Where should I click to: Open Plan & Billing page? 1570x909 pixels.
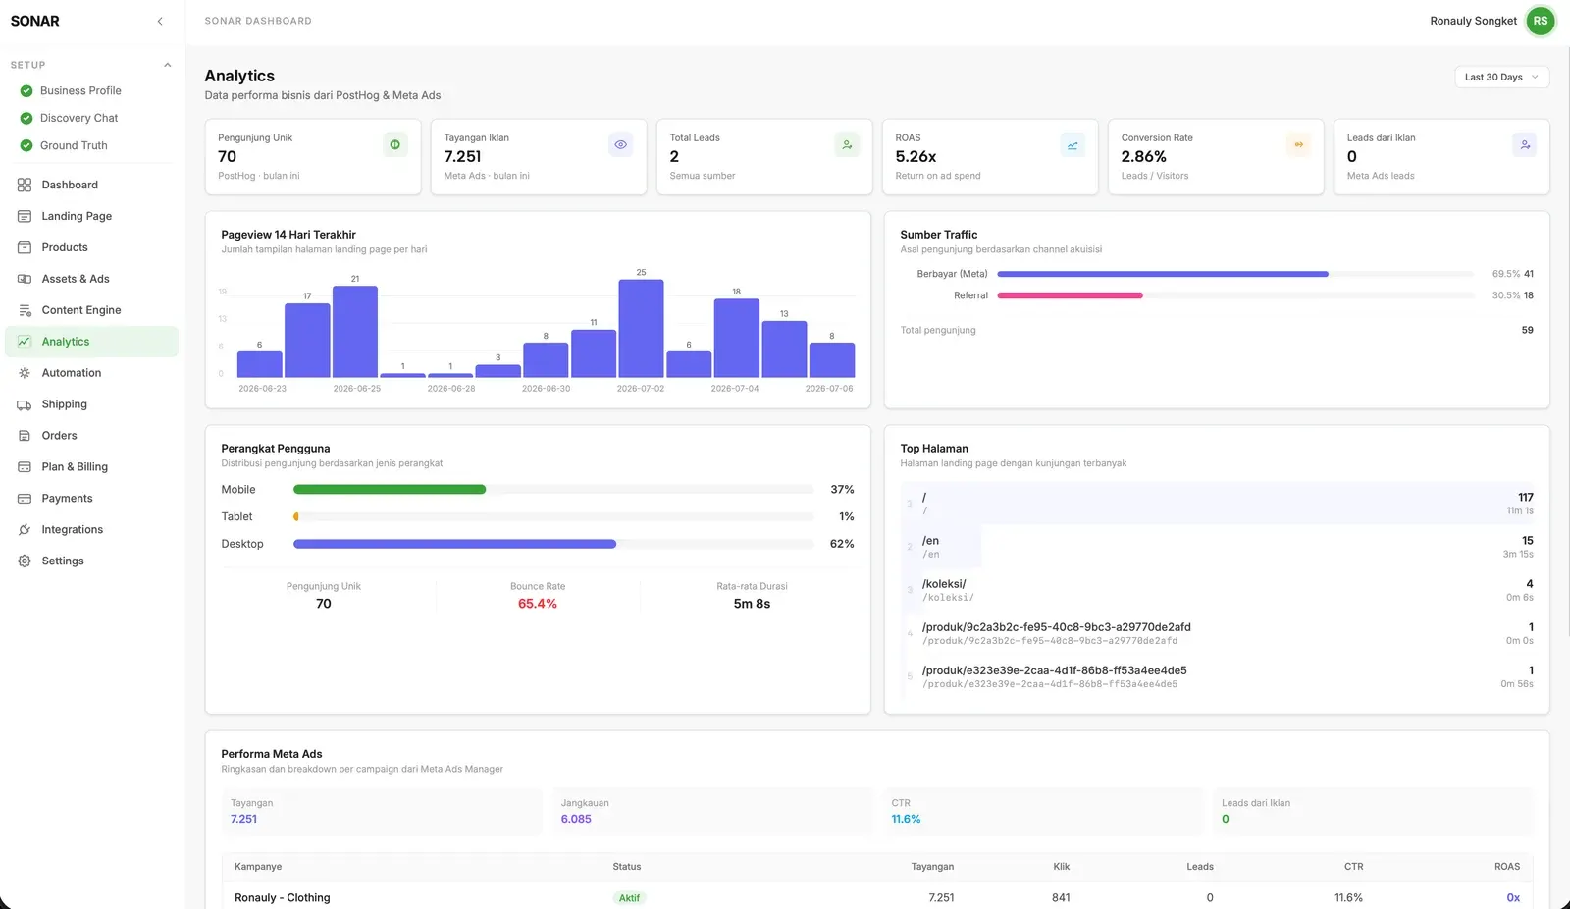(92, 467)
